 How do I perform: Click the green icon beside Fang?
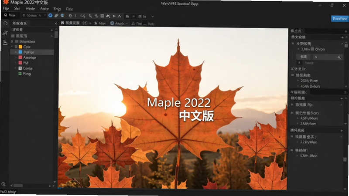20,74
